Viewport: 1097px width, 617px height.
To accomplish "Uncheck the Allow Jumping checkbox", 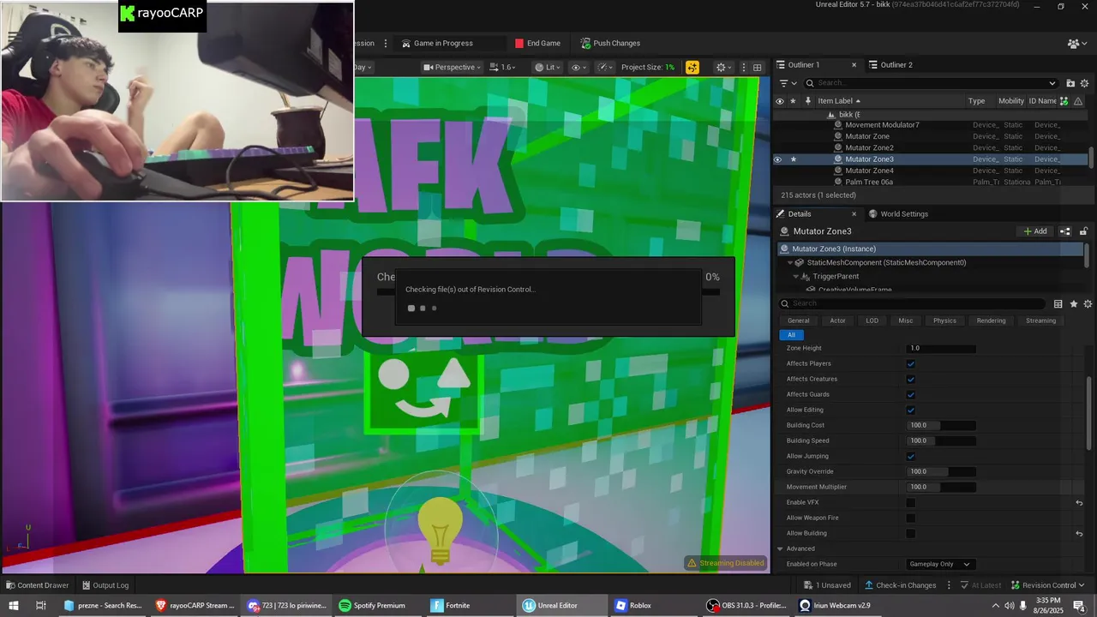I will pos(911,456).
